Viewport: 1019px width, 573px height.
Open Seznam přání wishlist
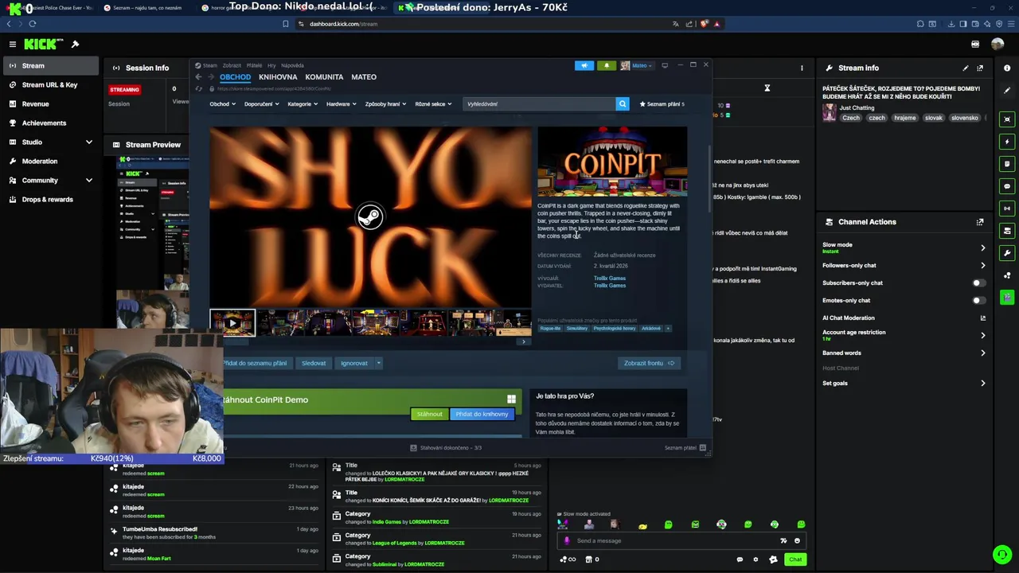coord(662,104)
